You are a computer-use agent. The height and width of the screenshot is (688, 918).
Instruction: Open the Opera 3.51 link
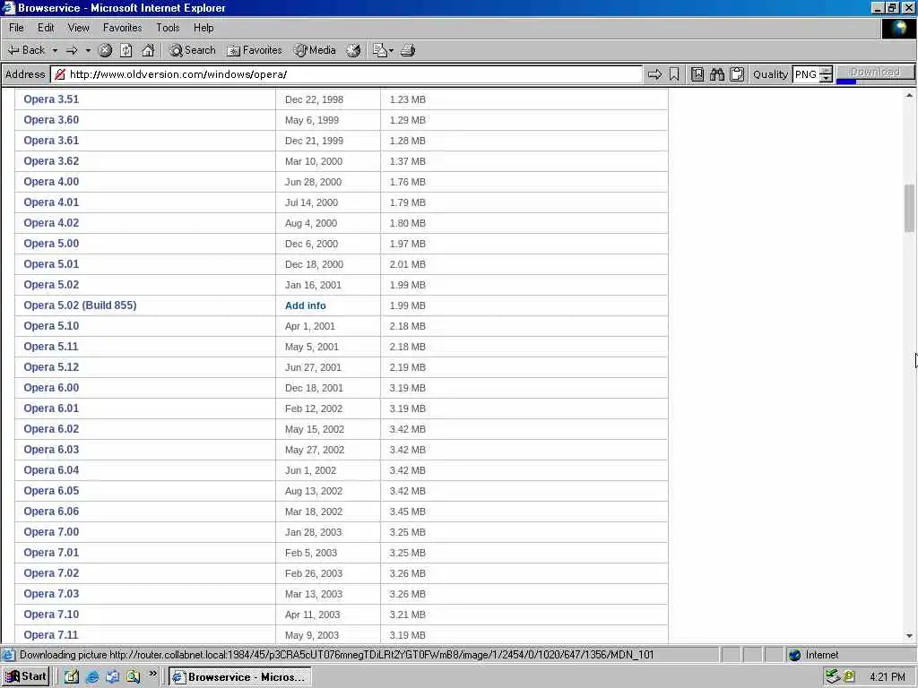pos(51,99)
